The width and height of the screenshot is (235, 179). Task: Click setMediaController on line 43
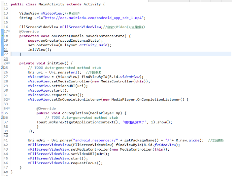(x=90, y=150)
